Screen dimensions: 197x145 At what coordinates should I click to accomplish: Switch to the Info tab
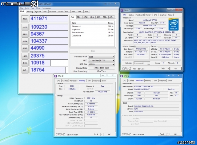[x=86, y=12]
